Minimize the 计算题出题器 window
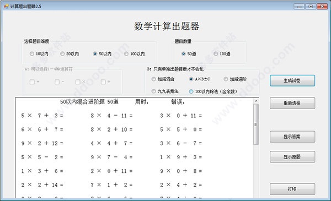The height and width of the screenshot is (201, 331). point(299,7)
